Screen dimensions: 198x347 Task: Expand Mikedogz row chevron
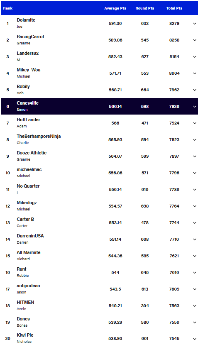(x=194, y=206)
